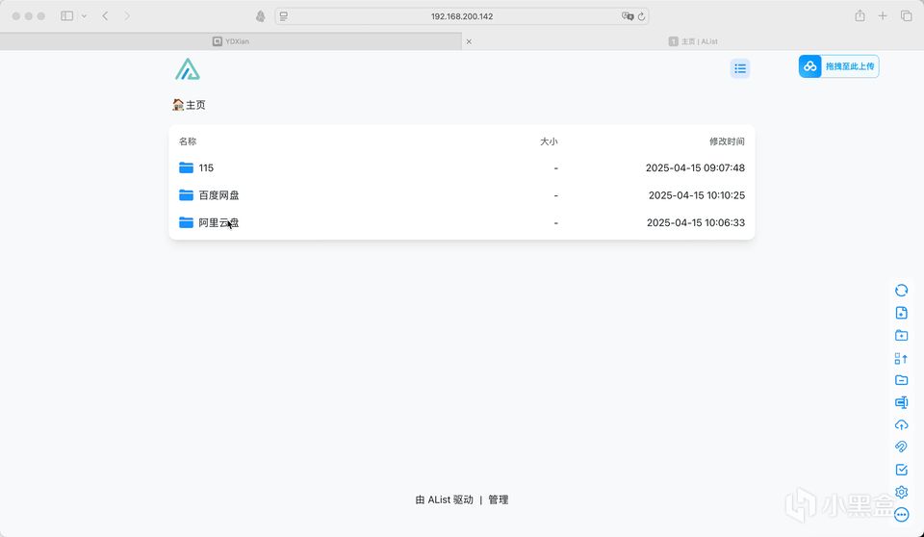The height and width of the screenshot is (537, 924).
Task: Go forward with Safari forward arrow
Action: 127,16
